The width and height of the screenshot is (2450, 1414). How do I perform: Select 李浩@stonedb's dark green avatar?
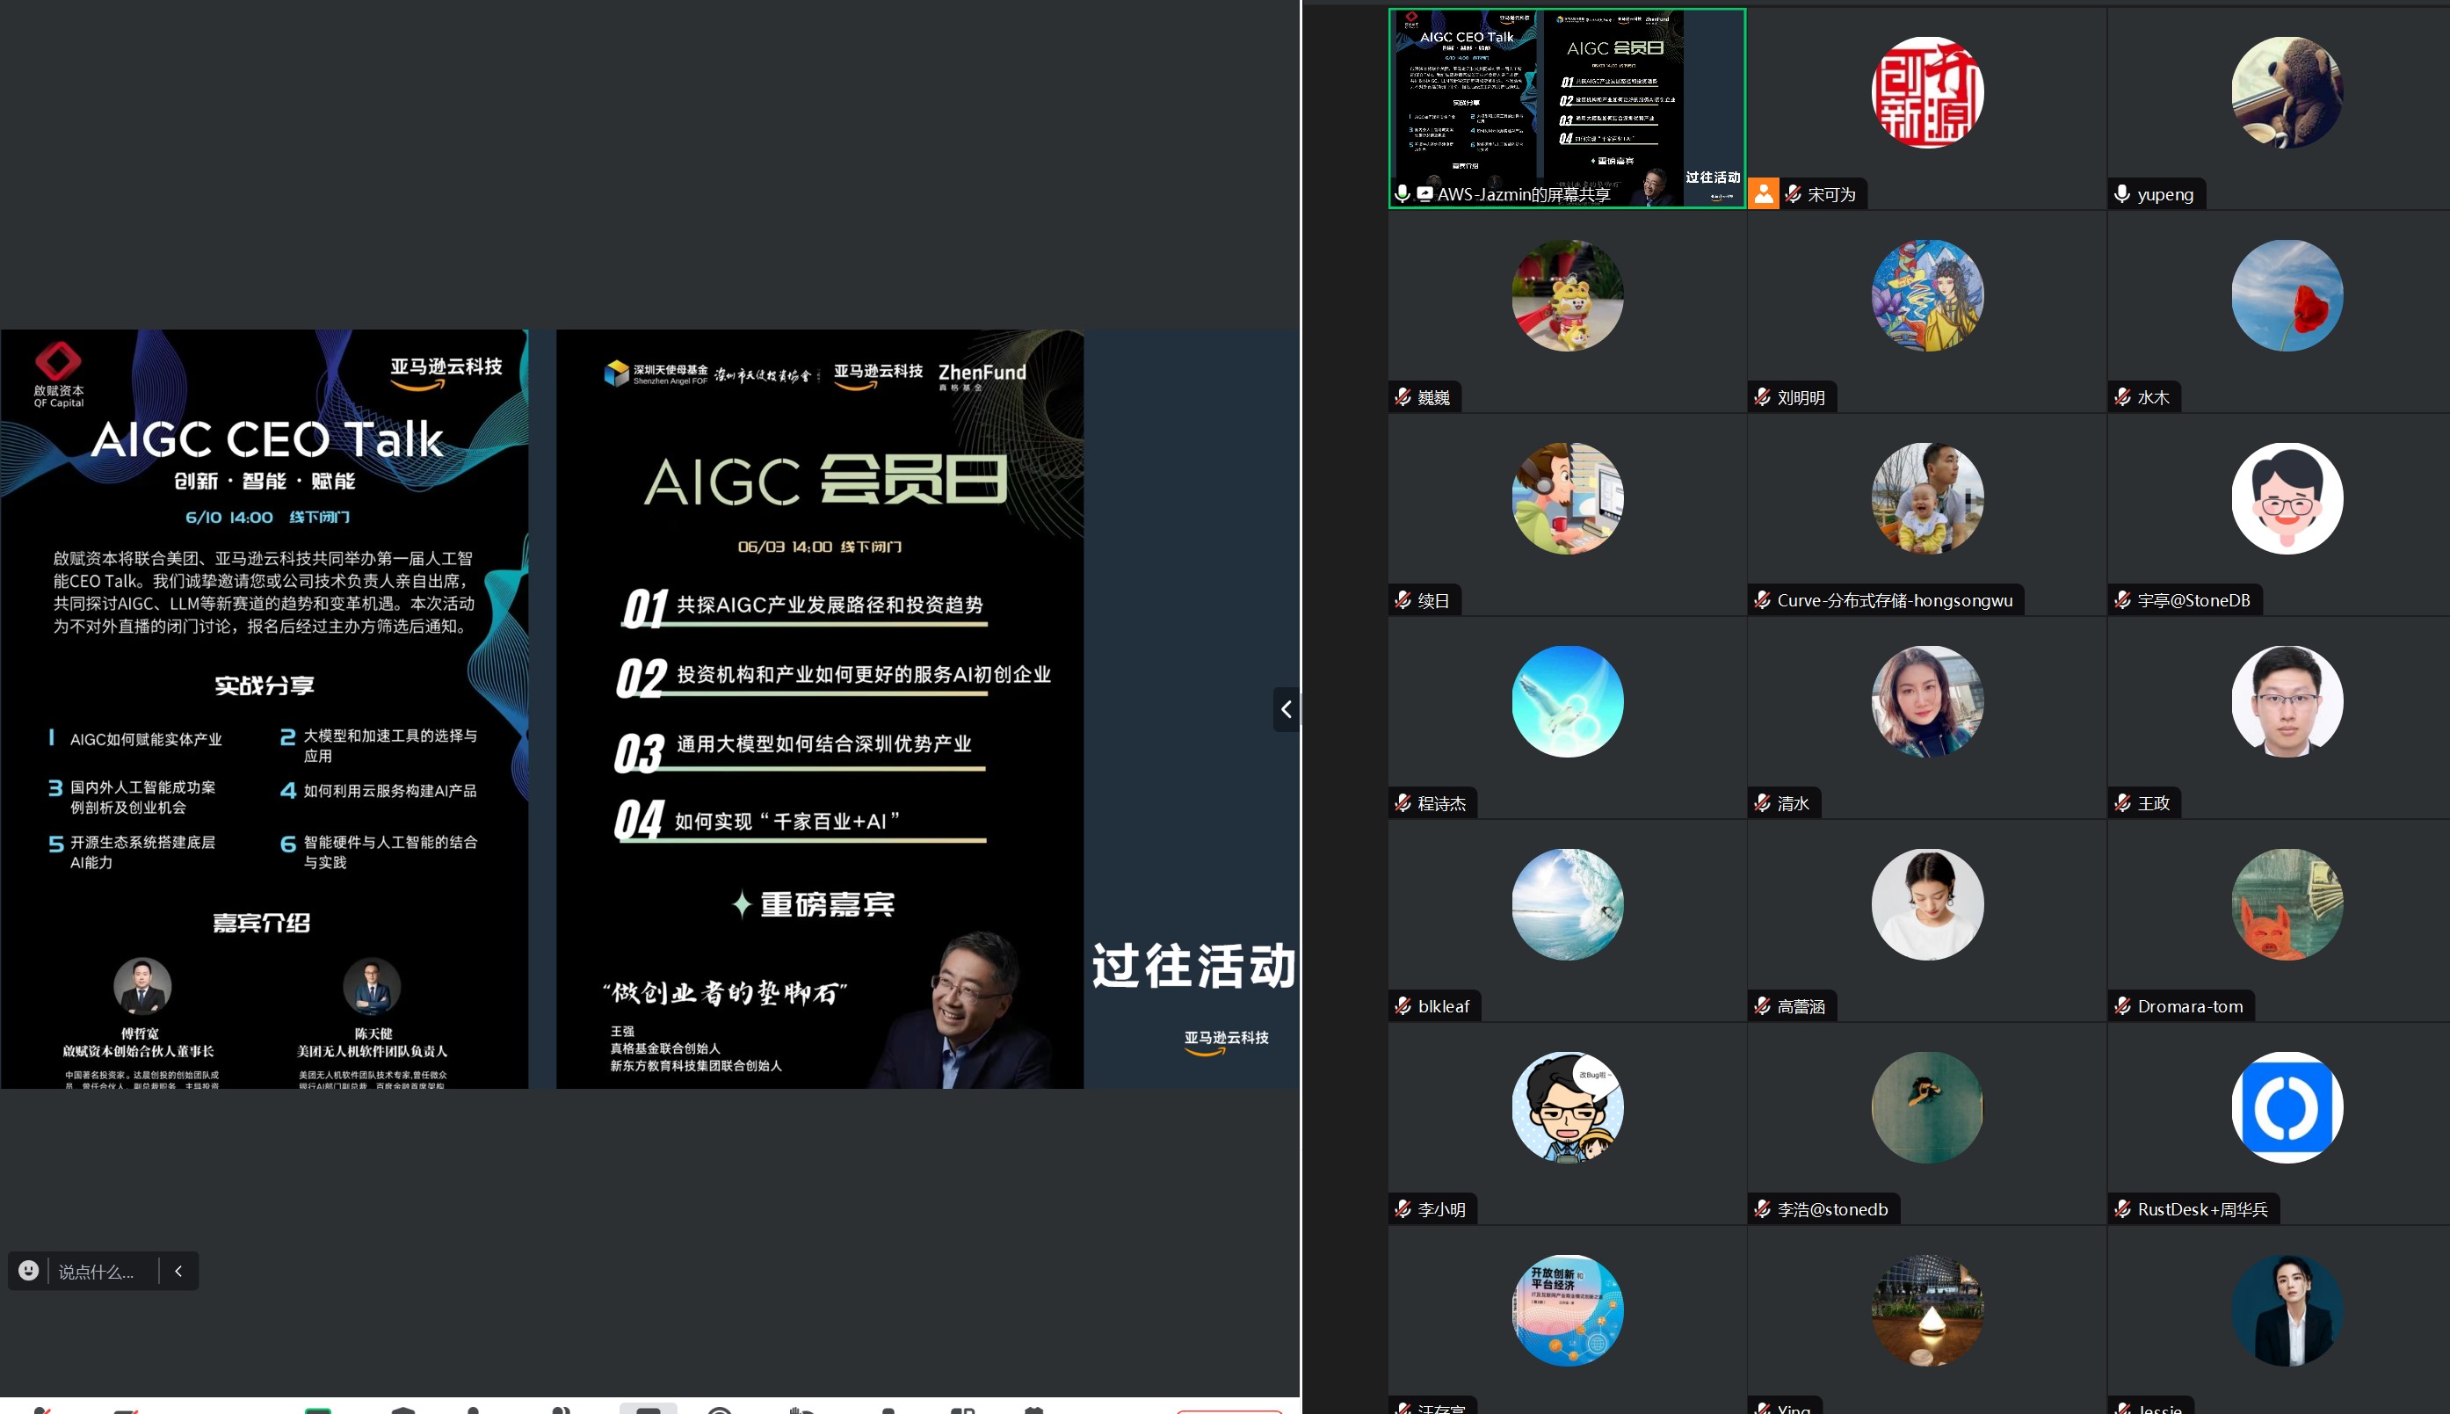pyautogui.click(x=1927, y=1107)
